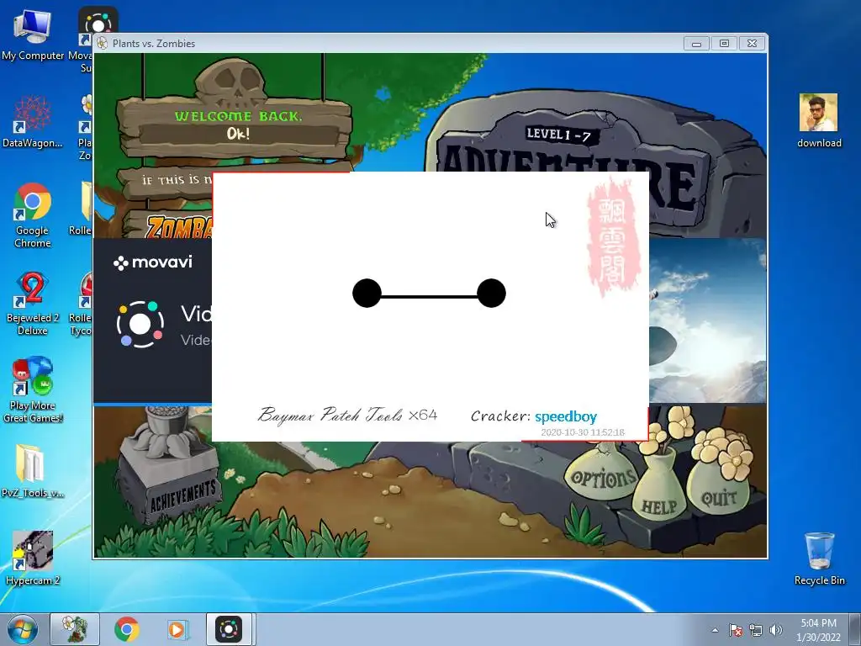Image resolution: width=861 pixels, height=646 pixels.
Task: Open Bejeweled 2 Deluxe shortcut
Action: pyautogui.click(x=33, y=303)
